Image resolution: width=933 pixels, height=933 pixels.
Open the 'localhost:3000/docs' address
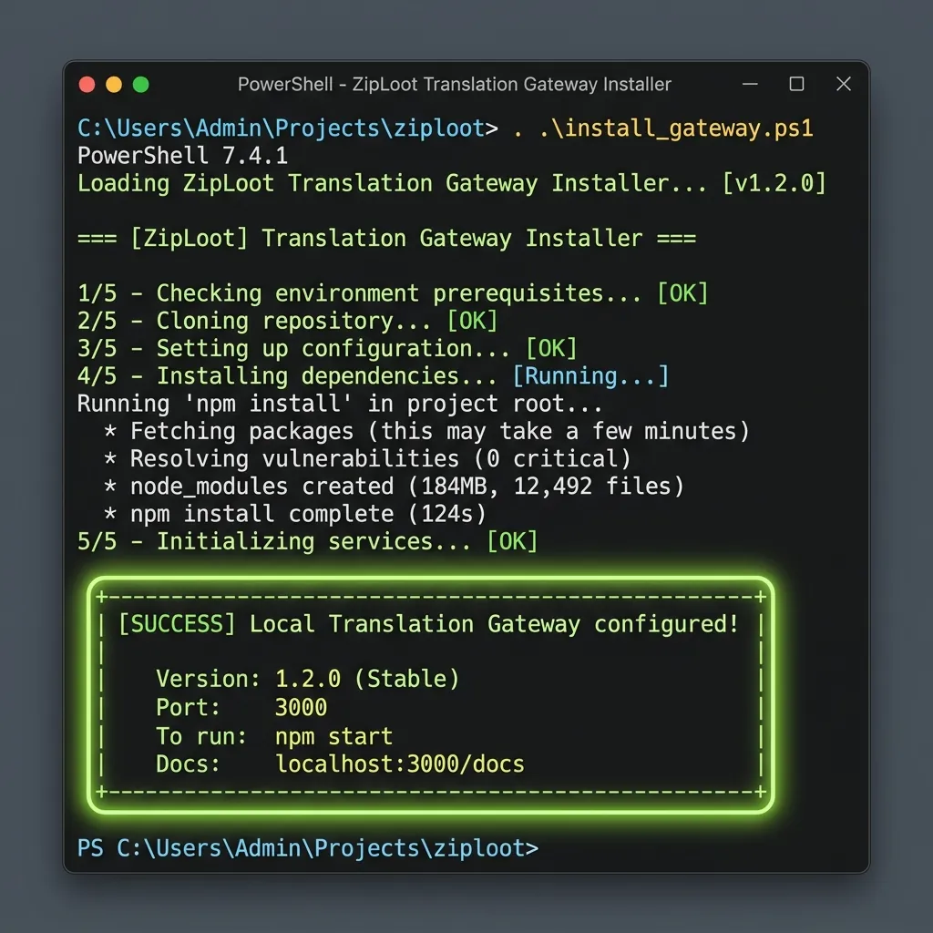pos(400,764)
